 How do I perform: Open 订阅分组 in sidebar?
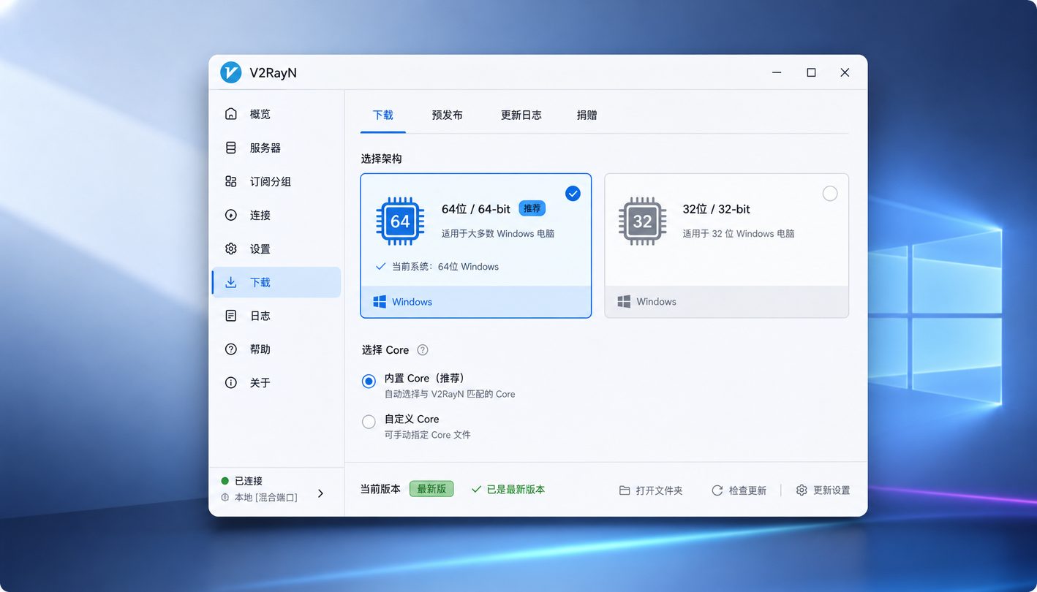click(276, 181)
